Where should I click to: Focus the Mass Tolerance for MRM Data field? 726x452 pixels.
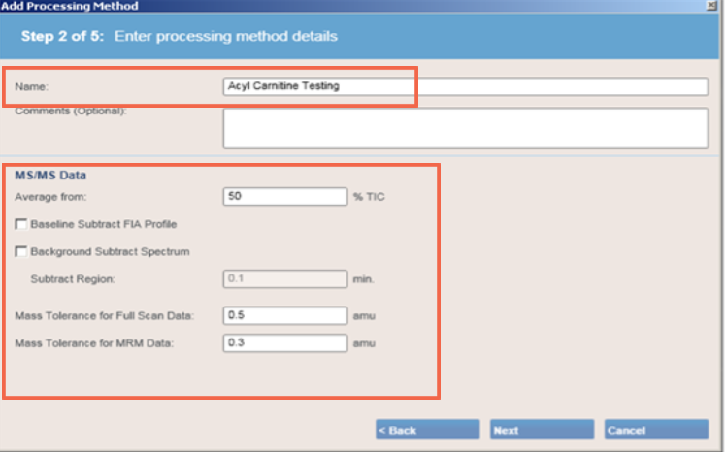click(284, 342)
